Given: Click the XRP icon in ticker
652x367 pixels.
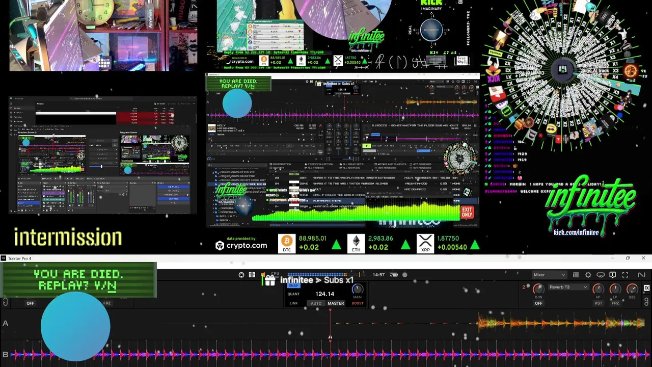Looking at the screenshot, I should [x=425, y=243].
